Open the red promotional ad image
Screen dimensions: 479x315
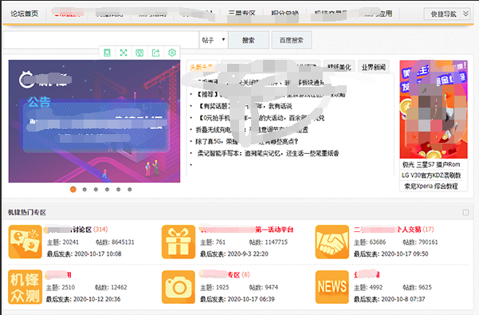434,109
